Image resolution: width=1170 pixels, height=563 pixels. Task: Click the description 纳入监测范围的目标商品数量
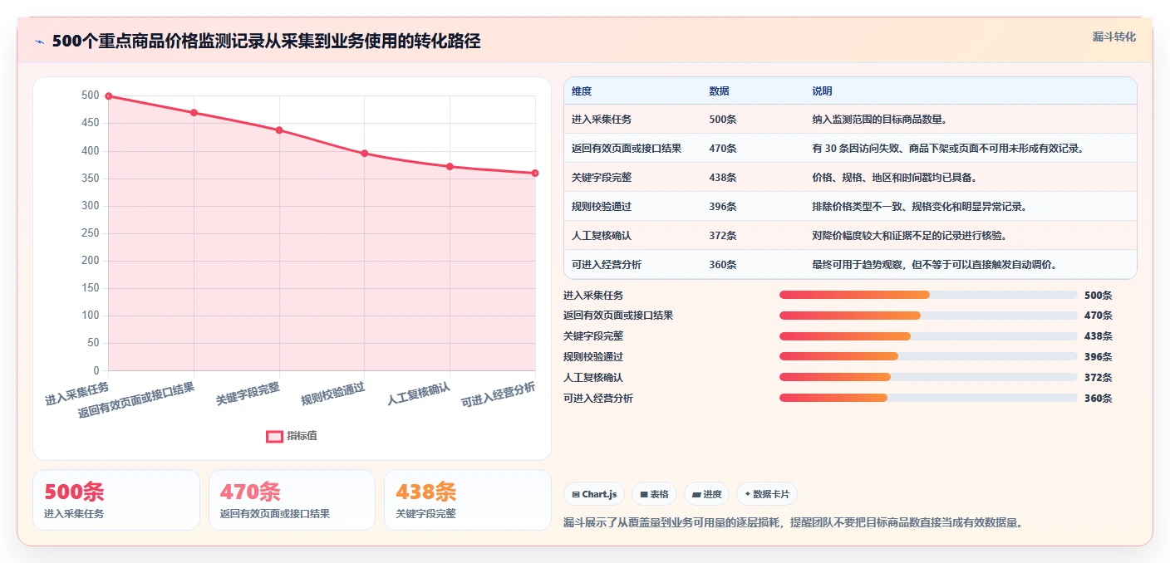click(880, 120)
